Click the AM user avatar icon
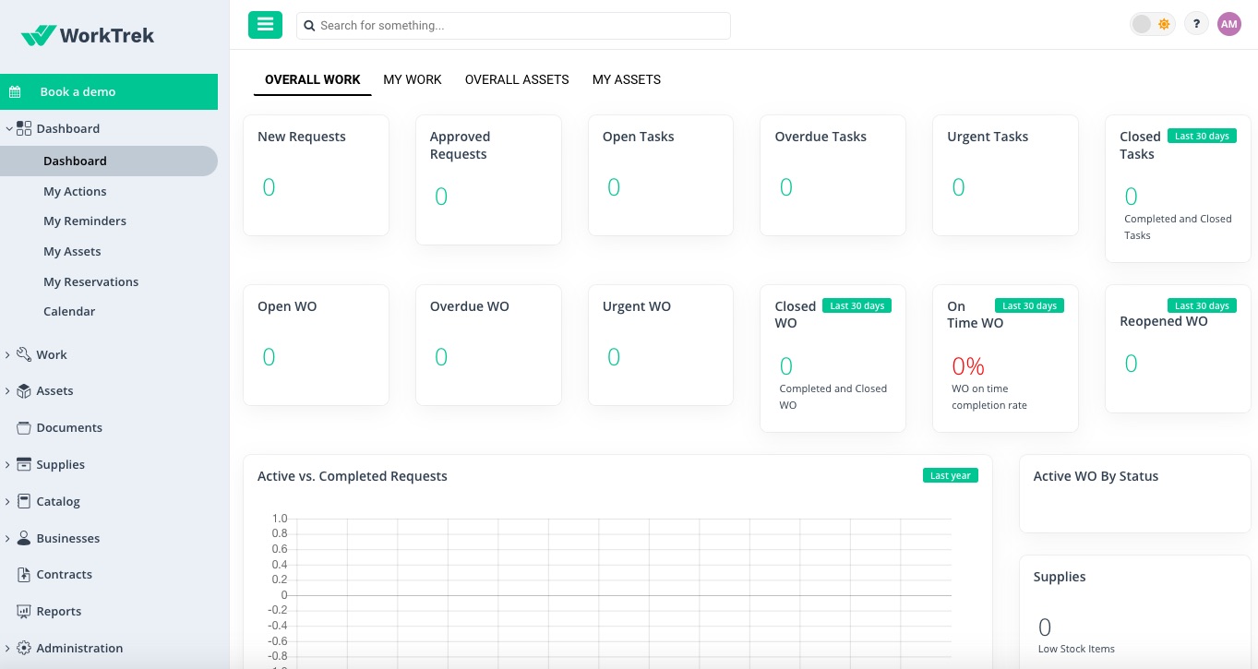Image resolution: width=1258 pixels, height=669 pixels. click(1228, 25)
